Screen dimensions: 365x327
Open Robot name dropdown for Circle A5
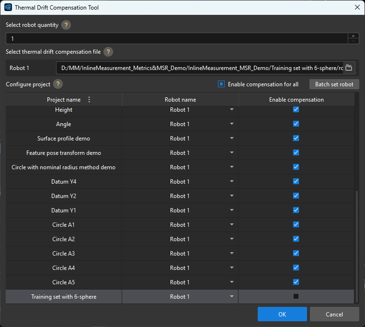pos(232,282)
